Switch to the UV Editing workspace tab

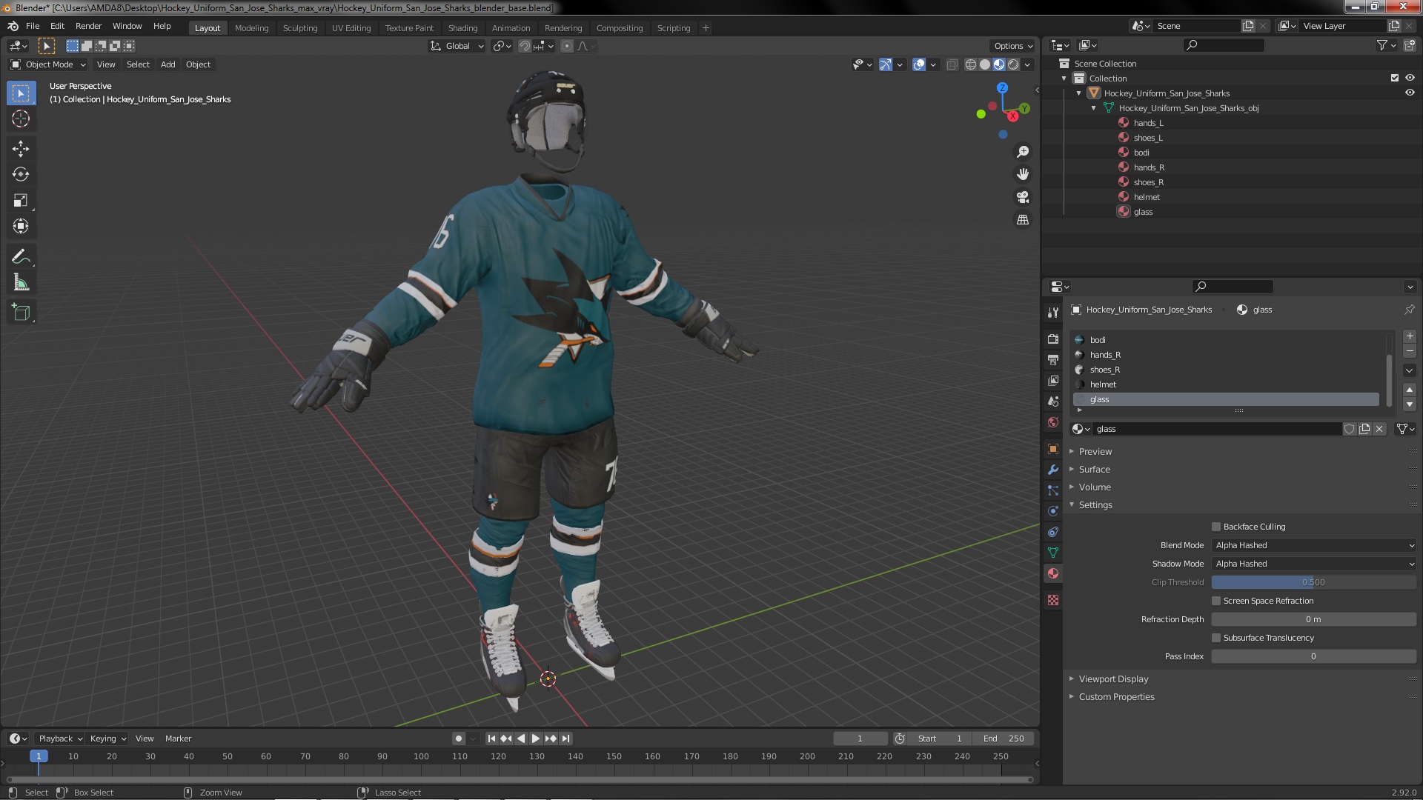tap(351, 28)
